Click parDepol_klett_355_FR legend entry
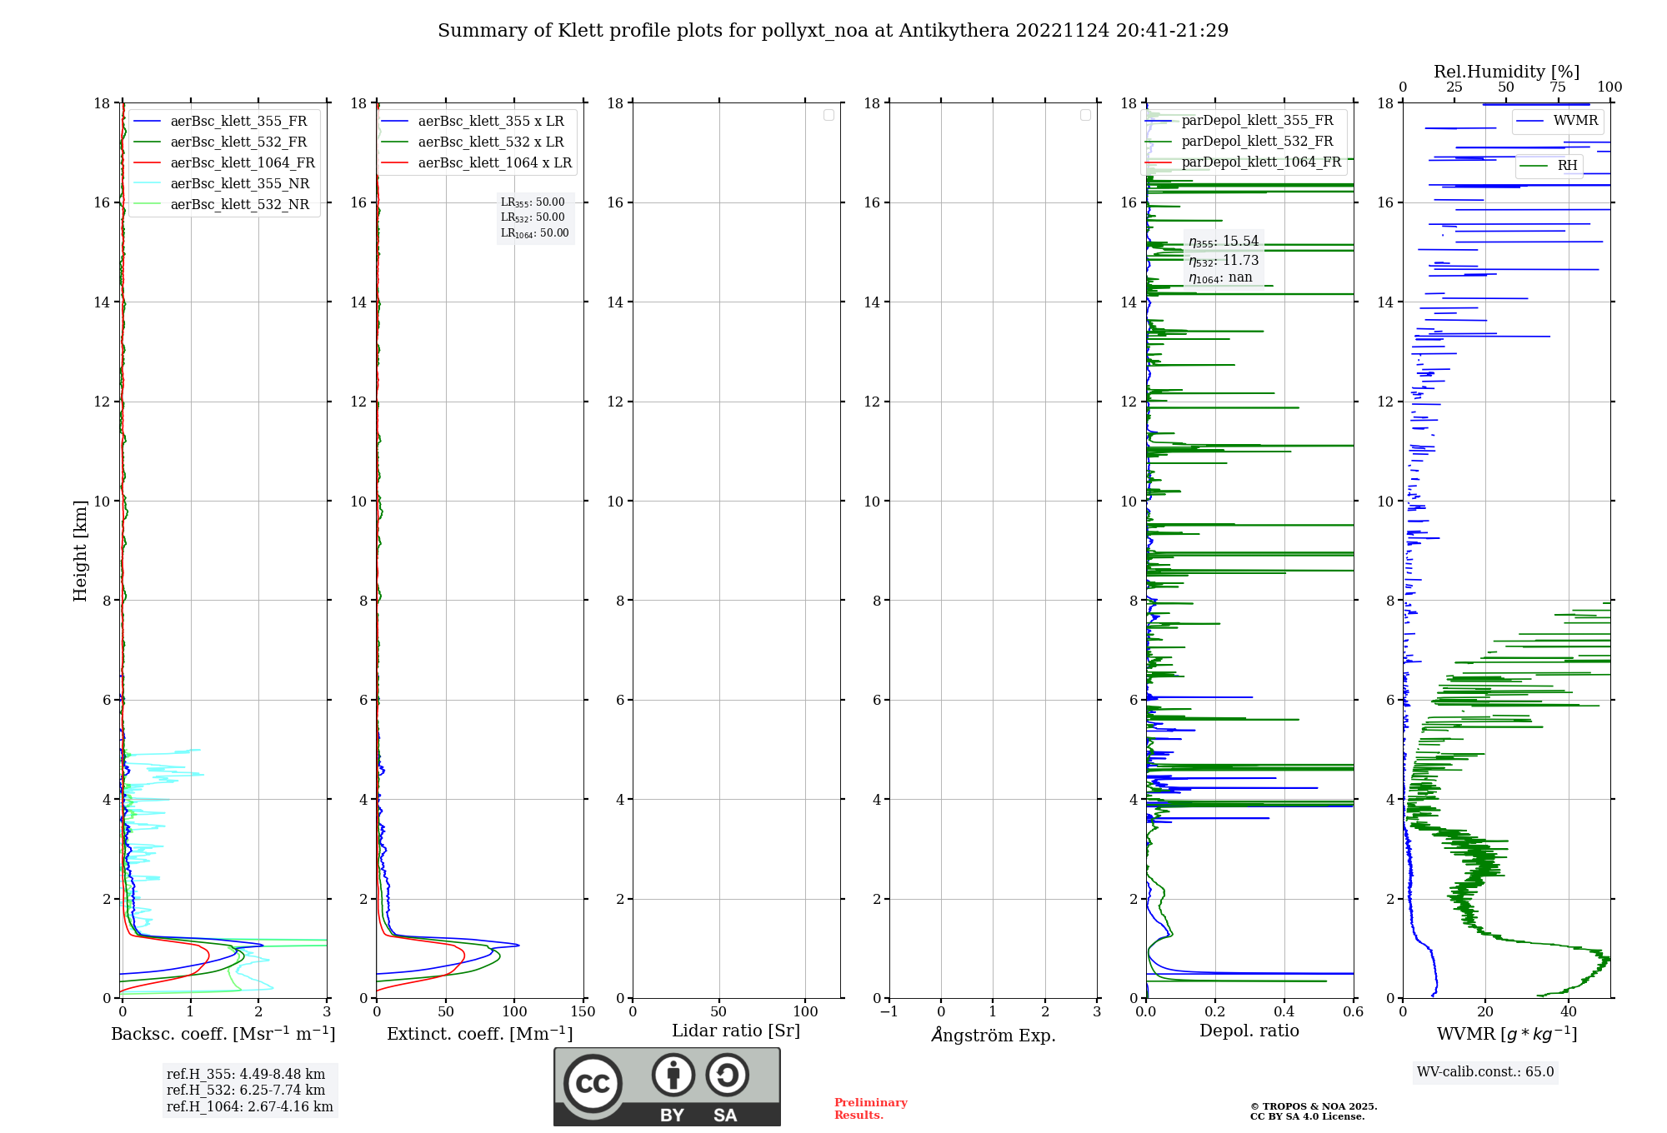 pyautogui.click(x=1239, y=121)
